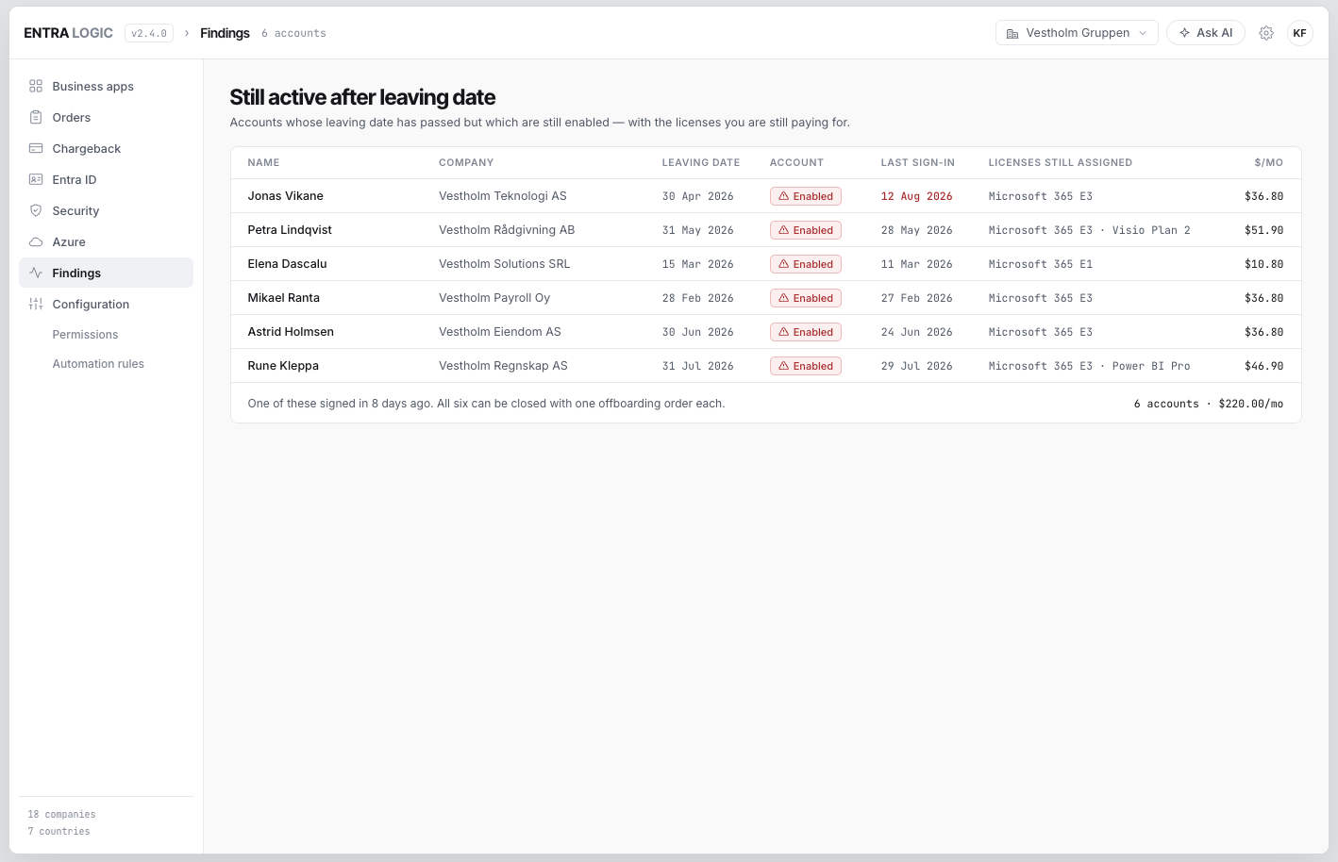The image size is (1338, 862).
Task: Click the Ask AI sparkle icon
Action: click(1184, 33)
